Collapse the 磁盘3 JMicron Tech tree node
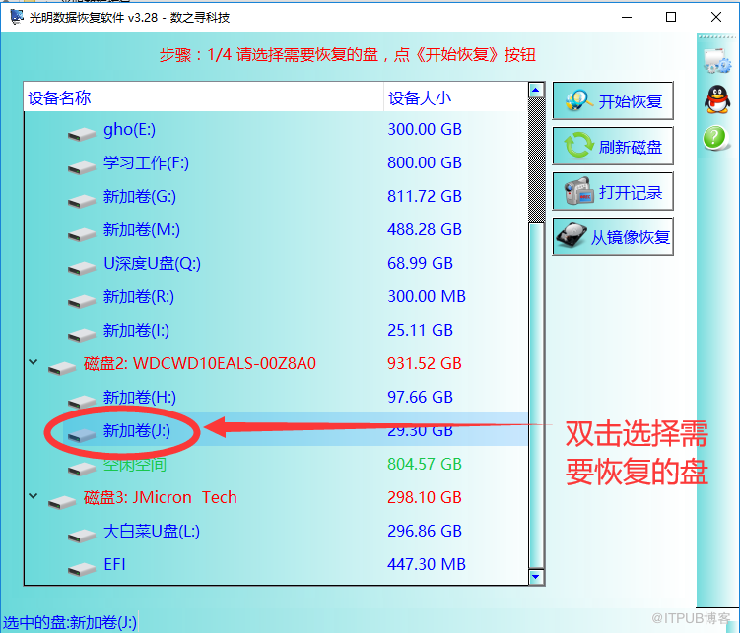This screenshot has height=633, width=740. tap(34, 496)
